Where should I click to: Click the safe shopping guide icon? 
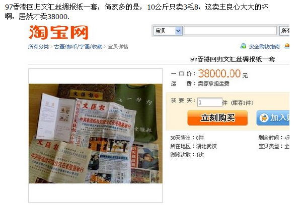click(243, 46)
